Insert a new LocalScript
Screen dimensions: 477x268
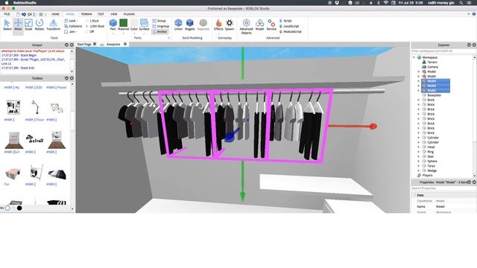(x=288, y=26)
